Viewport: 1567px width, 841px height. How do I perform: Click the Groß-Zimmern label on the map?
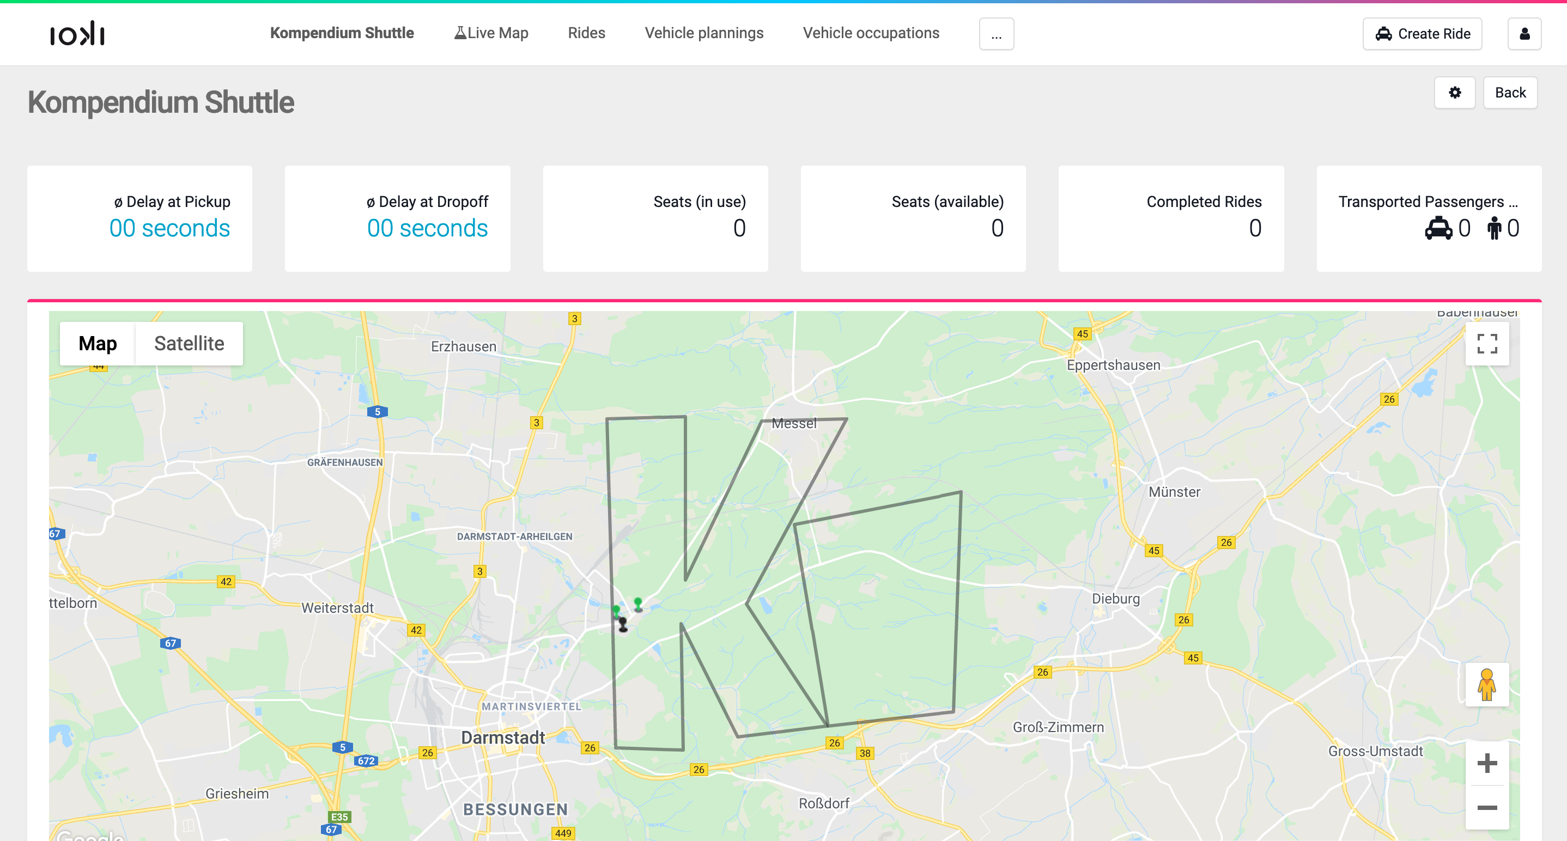[x=1058, y=727]
